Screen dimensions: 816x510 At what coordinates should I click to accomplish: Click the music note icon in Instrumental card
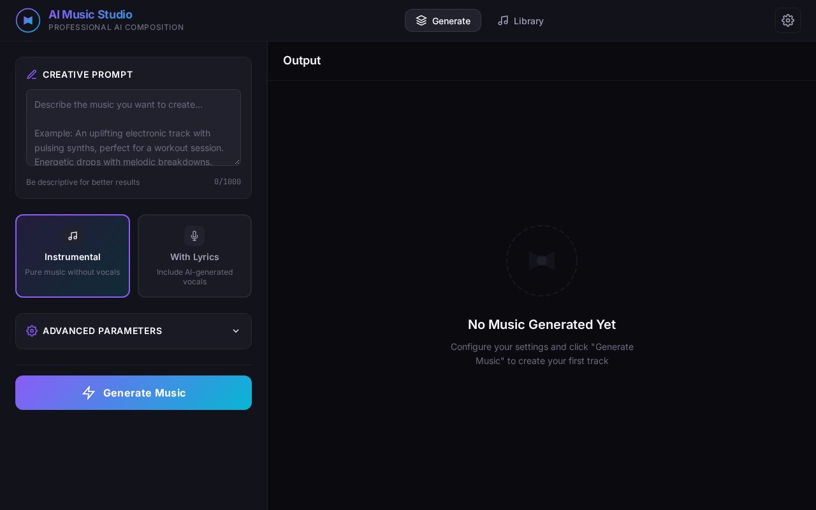click(x=73, y=236)
